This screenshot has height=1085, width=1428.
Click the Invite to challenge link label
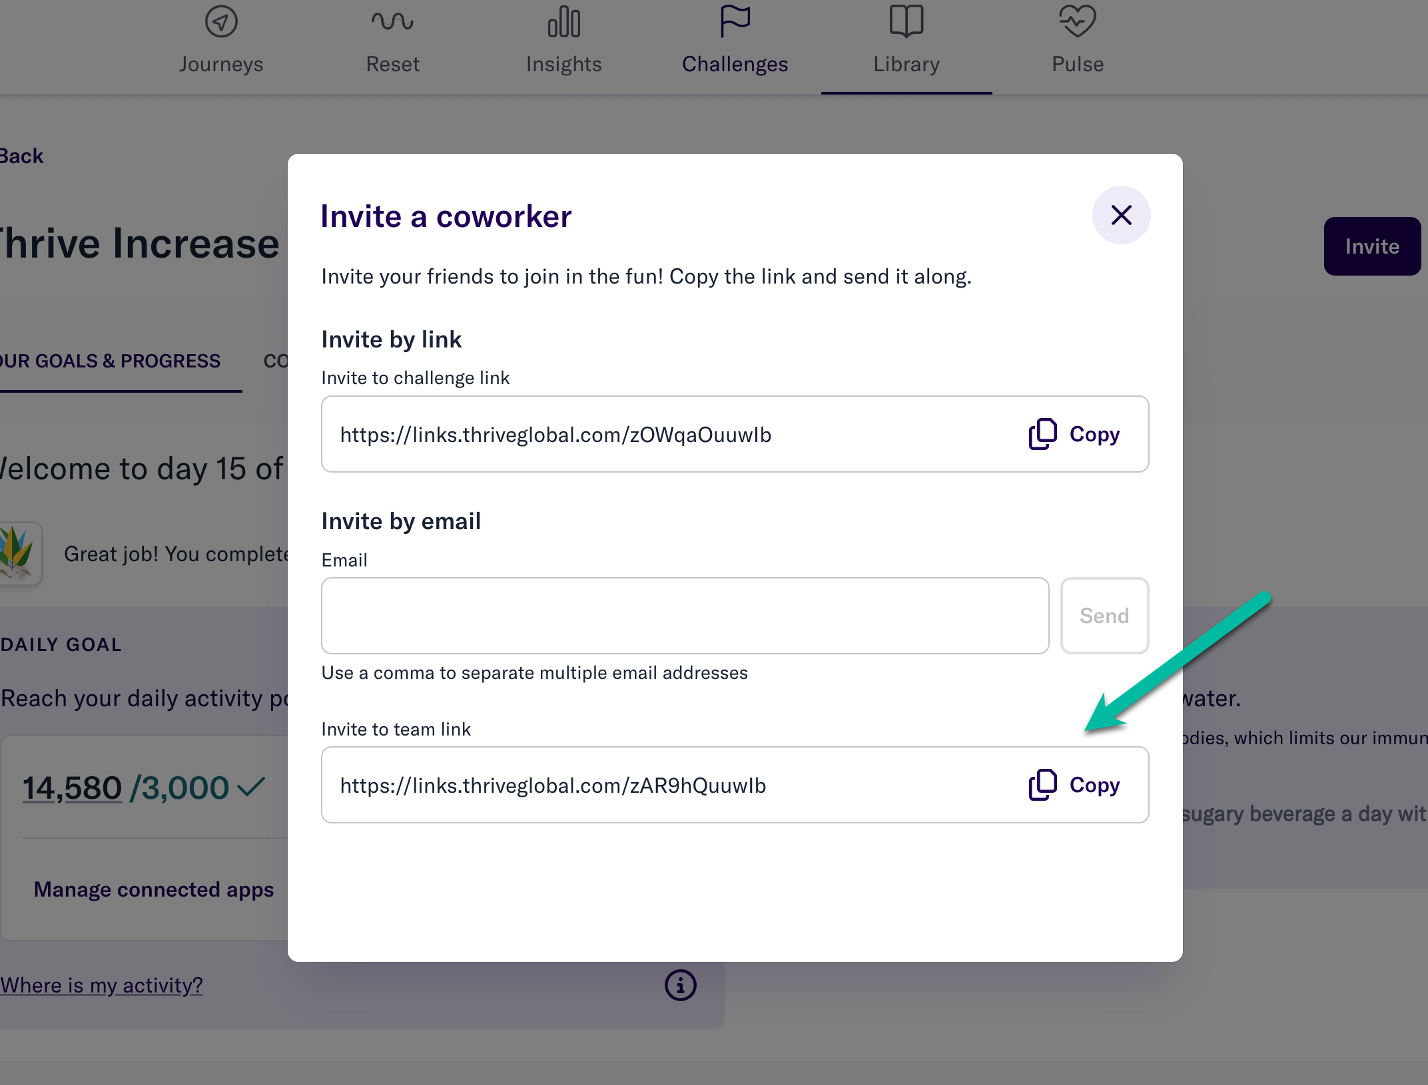tap(416, 378)
